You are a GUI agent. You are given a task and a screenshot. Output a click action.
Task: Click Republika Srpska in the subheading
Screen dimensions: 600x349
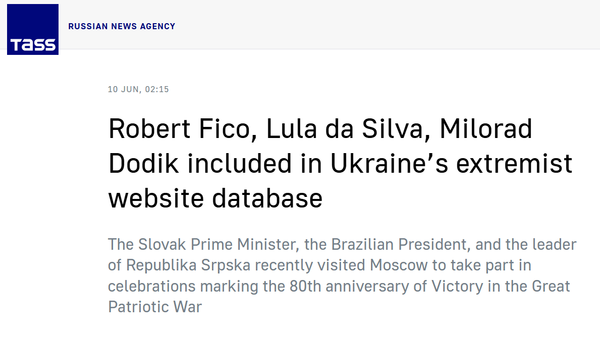188,265
